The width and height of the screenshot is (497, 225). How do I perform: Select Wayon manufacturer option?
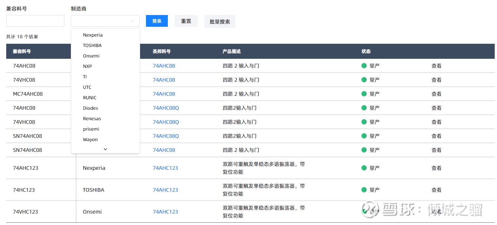(x=90, y=139)
